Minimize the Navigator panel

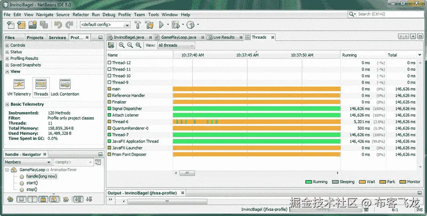100,154
